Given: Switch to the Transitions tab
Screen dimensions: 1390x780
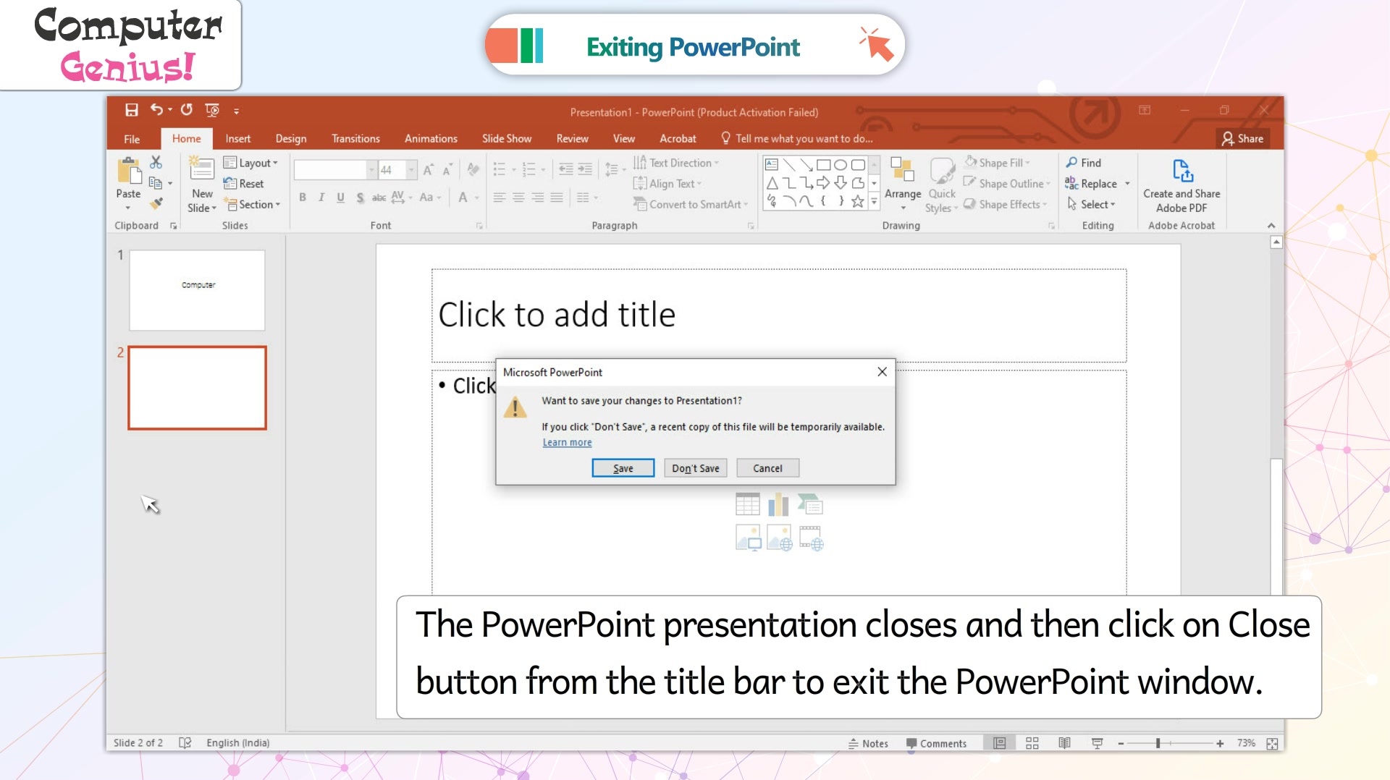Looking at the screenshot, I should pyautogui.click(x=355, y=139).
